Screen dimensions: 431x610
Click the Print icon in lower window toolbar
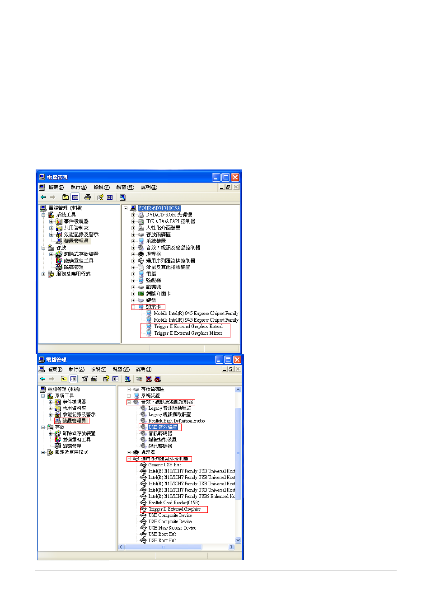point(94,379)
